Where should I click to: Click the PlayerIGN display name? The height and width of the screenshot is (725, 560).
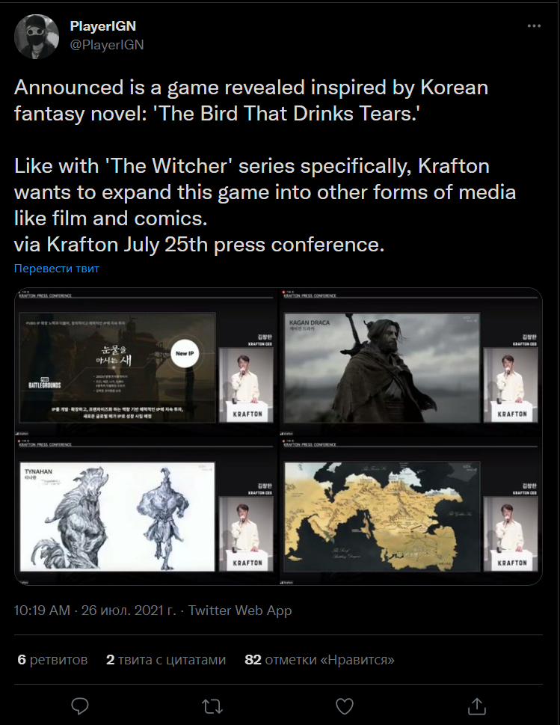pyautogui.click(x=103, y=26)
